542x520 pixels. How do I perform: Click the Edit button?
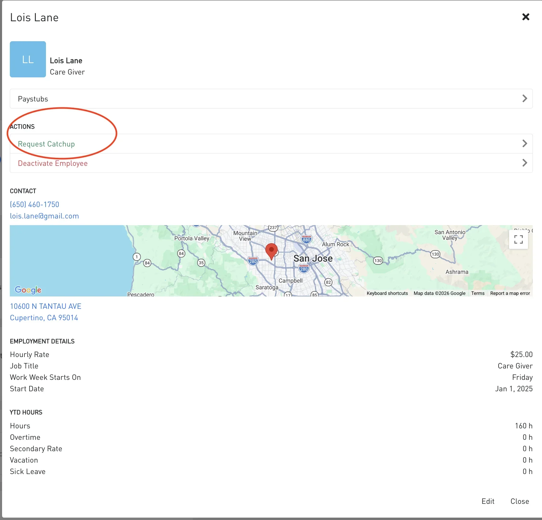click(x=488, y=501)
